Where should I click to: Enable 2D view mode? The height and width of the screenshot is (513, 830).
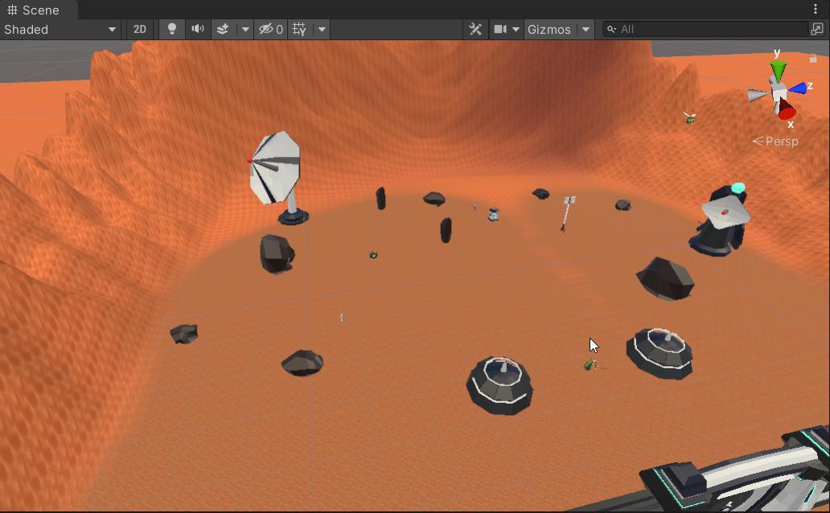coord(140,29)
